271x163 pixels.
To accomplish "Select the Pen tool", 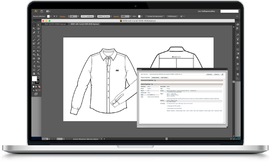I will 34,32.
